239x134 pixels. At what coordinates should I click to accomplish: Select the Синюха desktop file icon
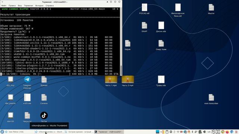click(44, 99)
